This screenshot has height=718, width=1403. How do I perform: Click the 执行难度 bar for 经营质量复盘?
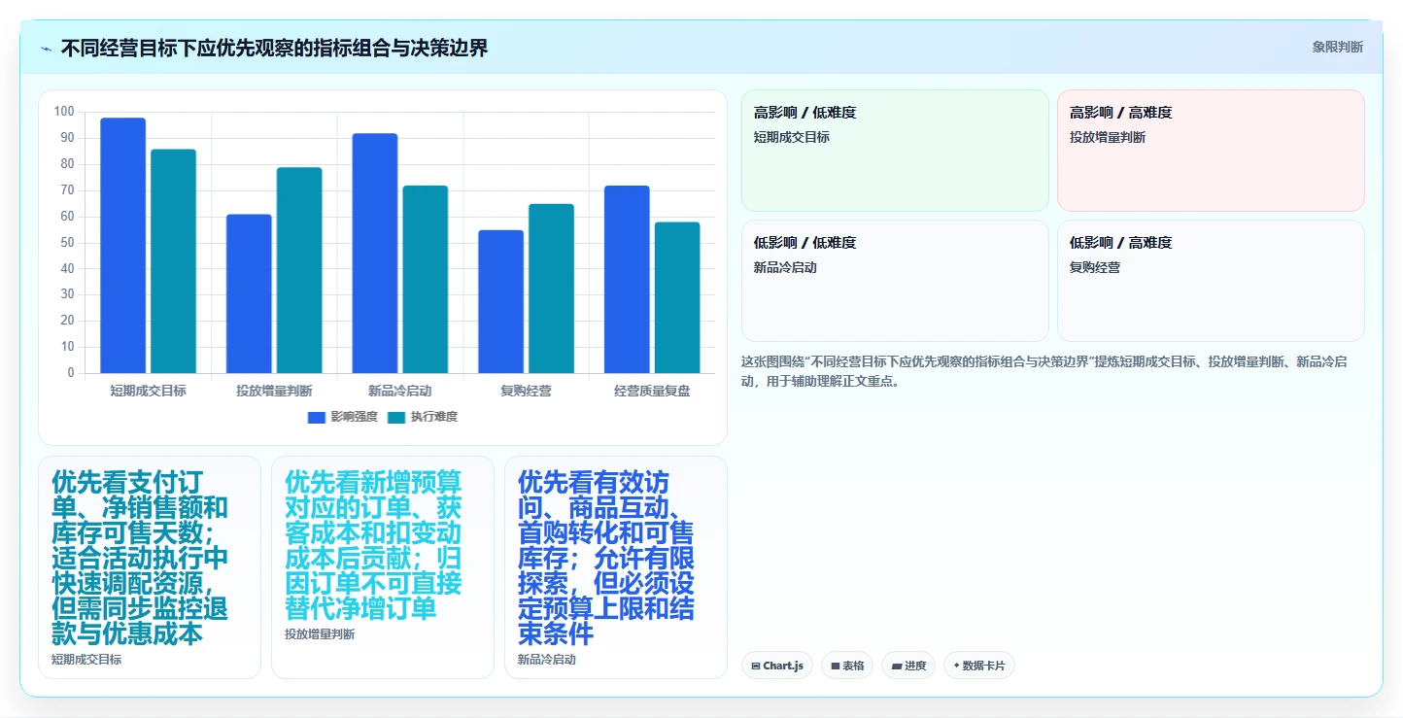(x=677, y=297)
